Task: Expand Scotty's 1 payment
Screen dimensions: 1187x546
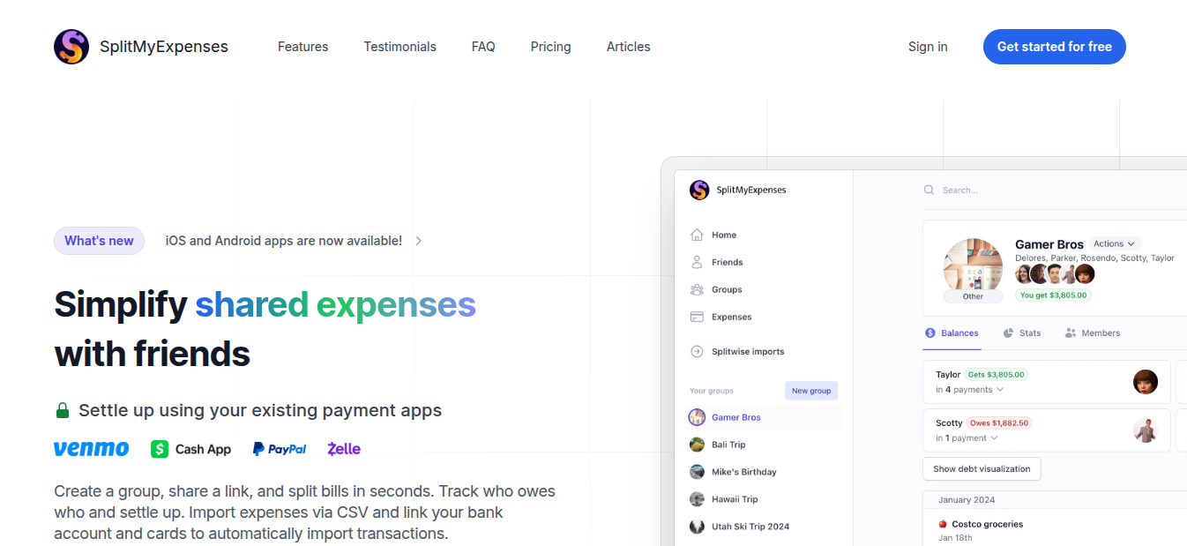Action: (967, 438)
